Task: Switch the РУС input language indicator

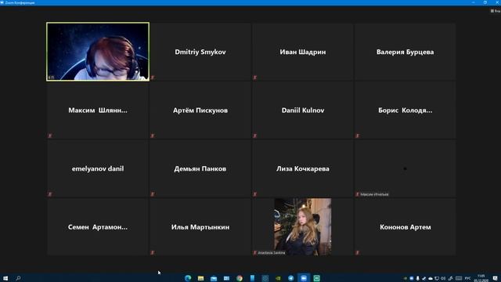Action: pos(467,278)
